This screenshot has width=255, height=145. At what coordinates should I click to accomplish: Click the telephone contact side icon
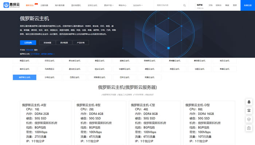point(249,111)
